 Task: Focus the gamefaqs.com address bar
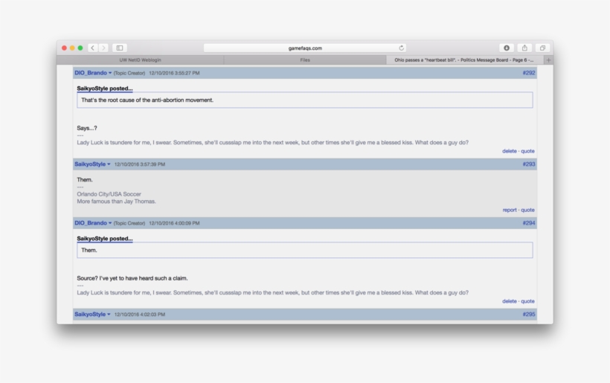click(x=305, y=48)
